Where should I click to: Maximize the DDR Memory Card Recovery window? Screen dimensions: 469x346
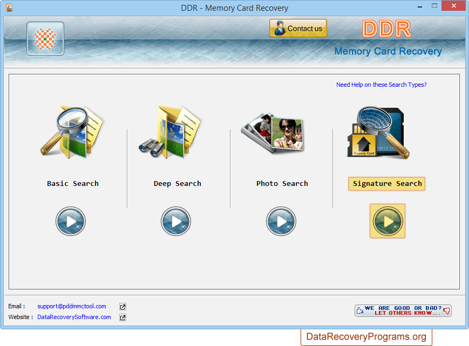(x=434, y=6)
